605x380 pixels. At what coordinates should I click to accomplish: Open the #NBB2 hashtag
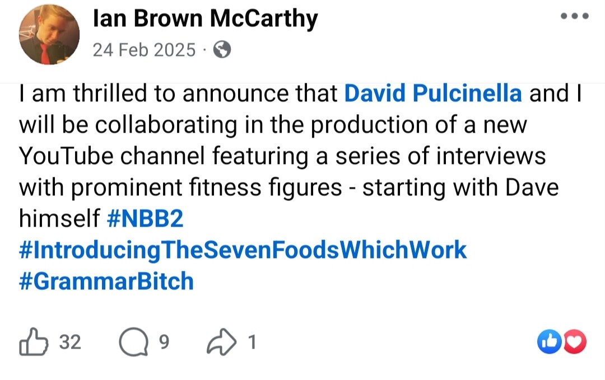coord(145,219)
